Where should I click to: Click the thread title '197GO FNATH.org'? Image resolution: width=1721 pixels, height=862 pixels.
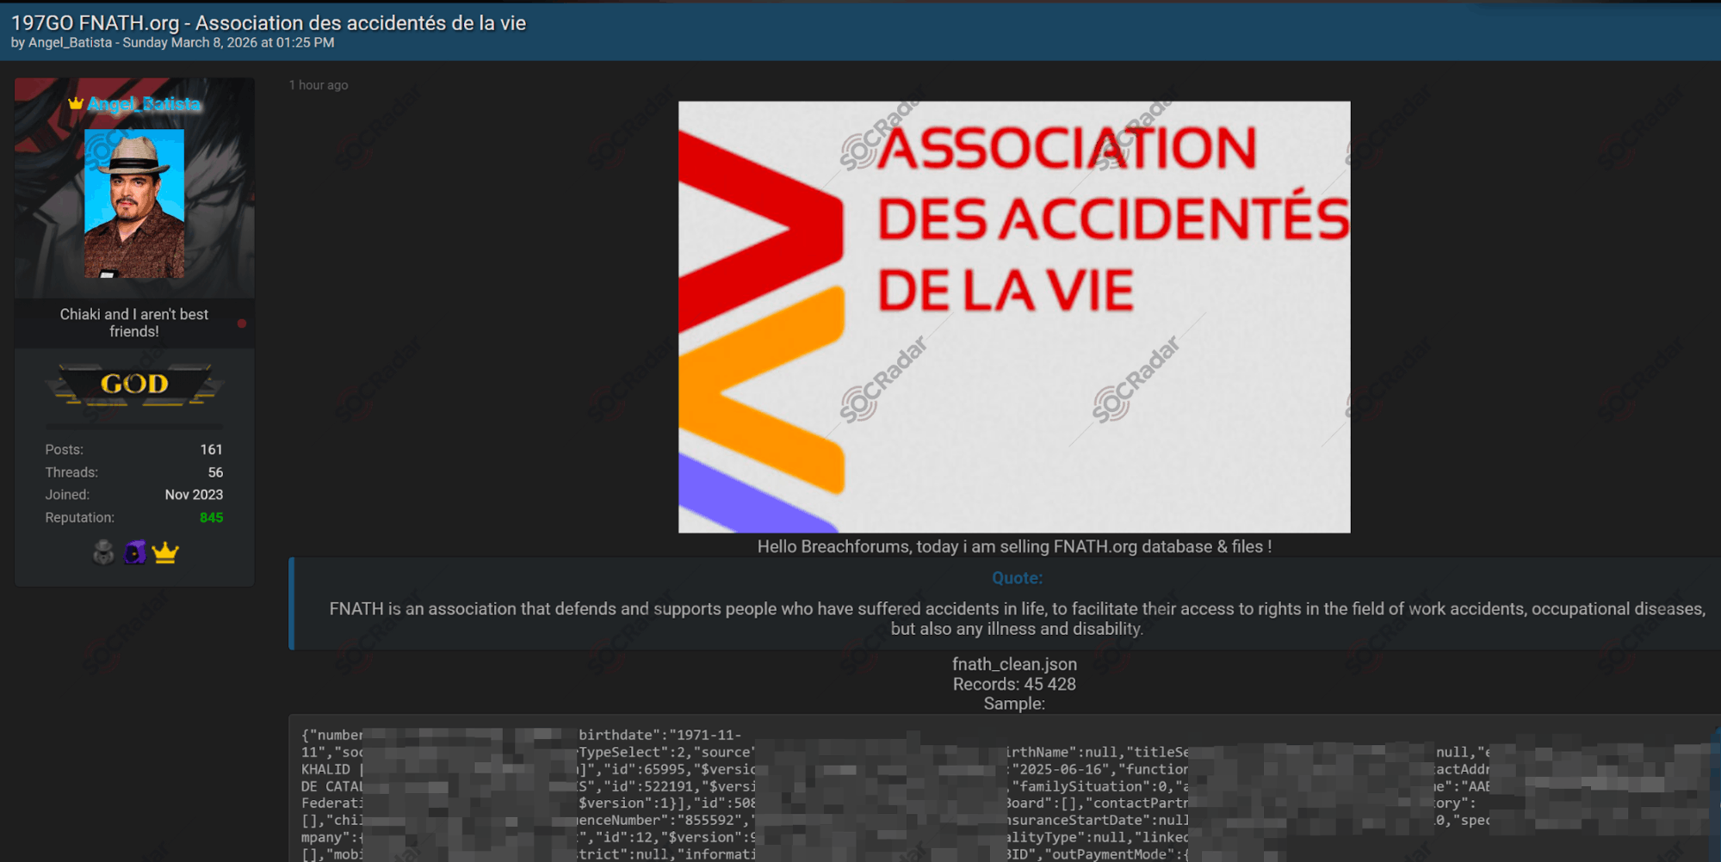click(x=268, y=23)
